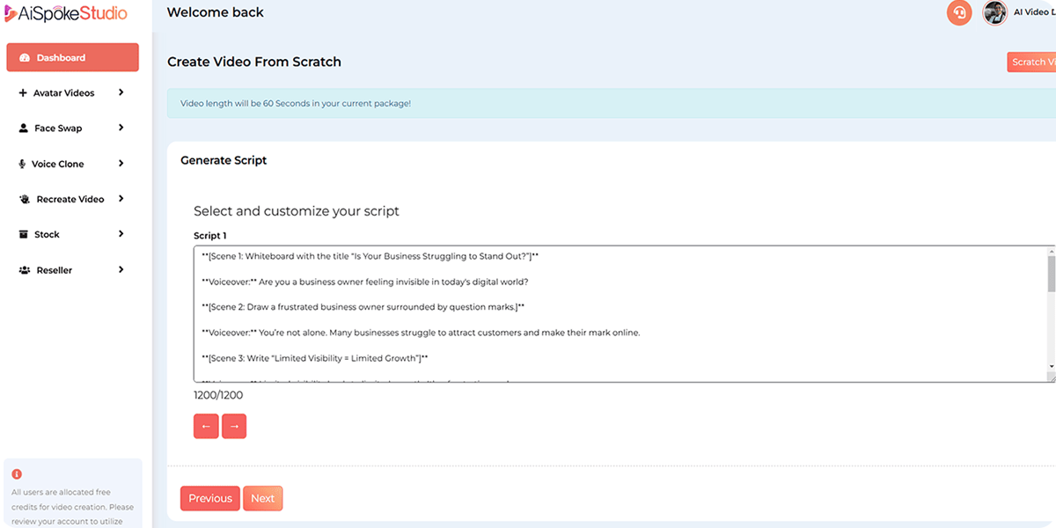Click the headset support icon
Screen dimensions: 1056x528
pos(959,13)
